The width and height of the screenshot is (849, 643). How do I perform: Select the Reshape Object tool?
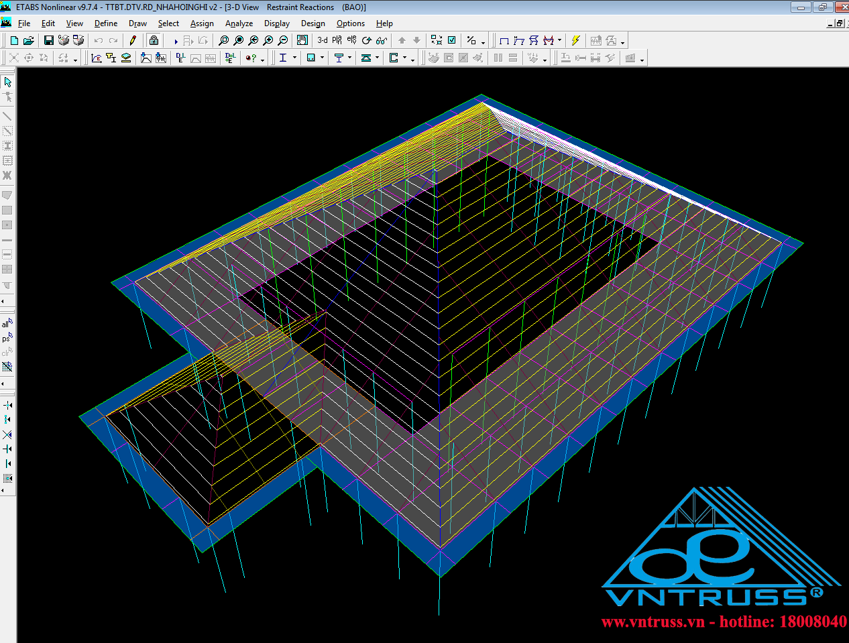pyautogui.click(x=7, y=97)
